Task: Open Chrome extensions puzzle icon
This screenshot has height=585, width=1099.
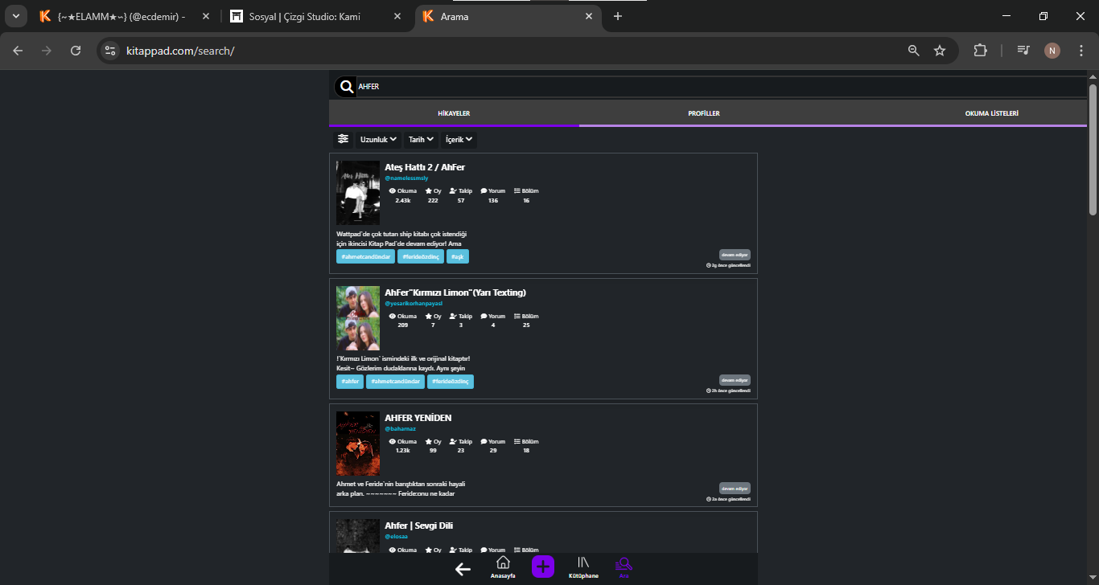Action: [x=980, y=51]
